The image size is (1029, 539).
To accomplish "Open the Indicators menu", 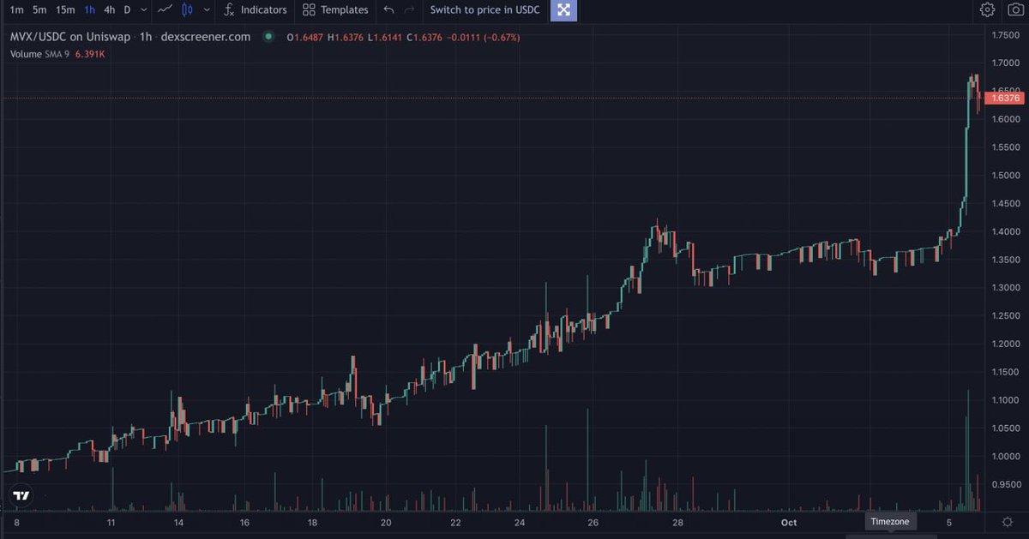I will tap(255, 10).
